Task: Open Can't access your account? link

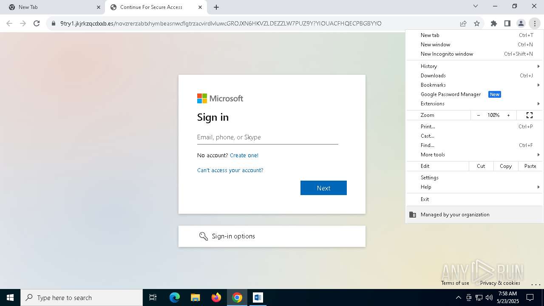Action: point(230,170)
